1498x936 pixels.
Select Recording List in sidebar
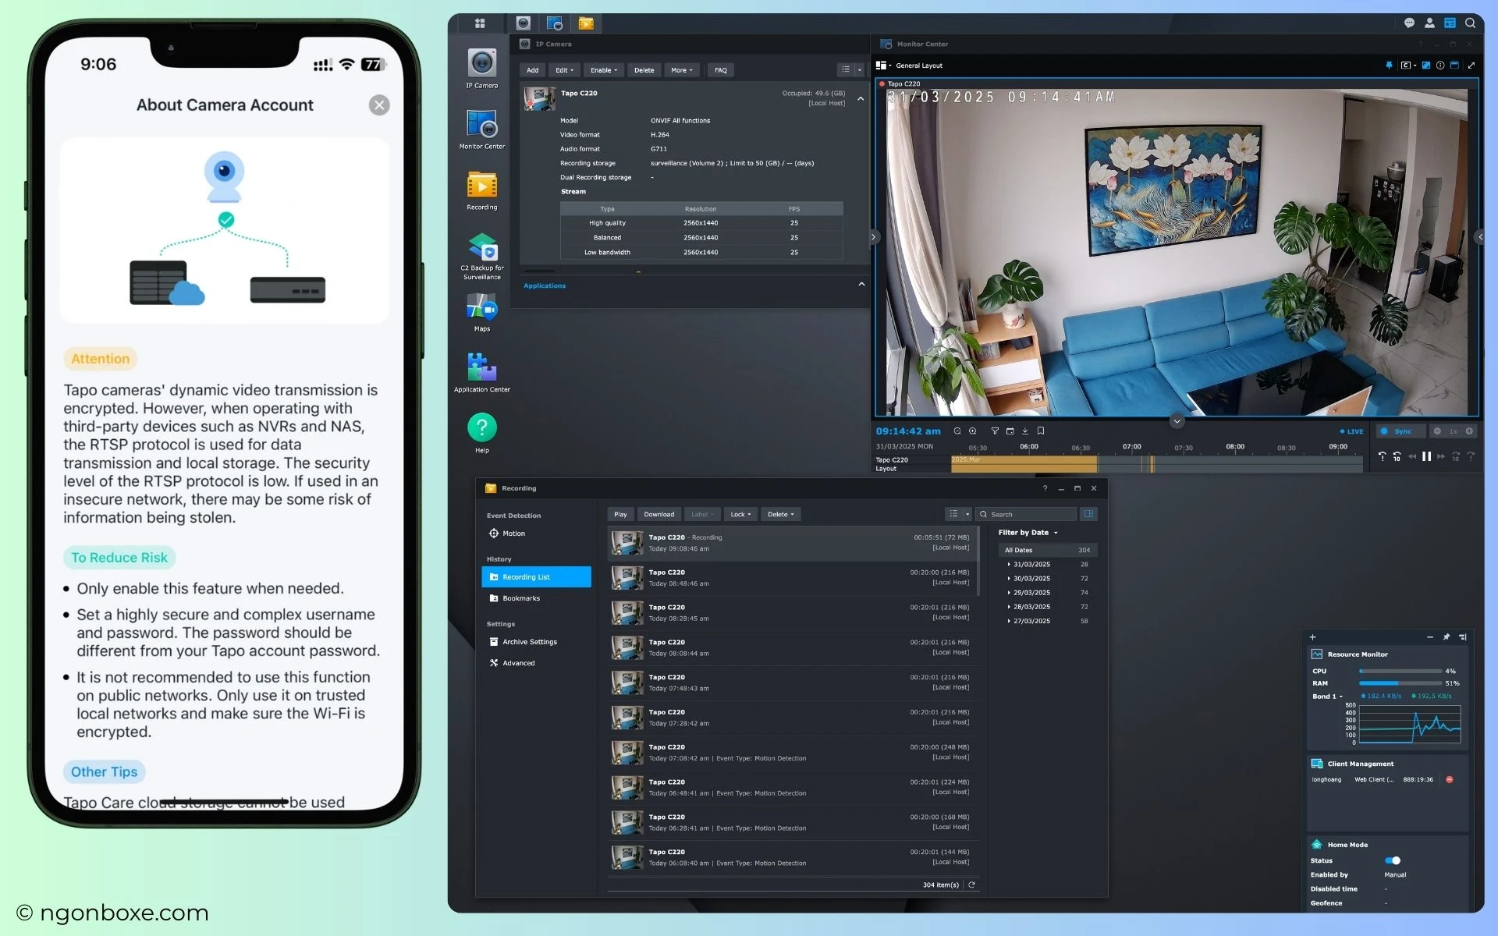click(x=536, y=577)
